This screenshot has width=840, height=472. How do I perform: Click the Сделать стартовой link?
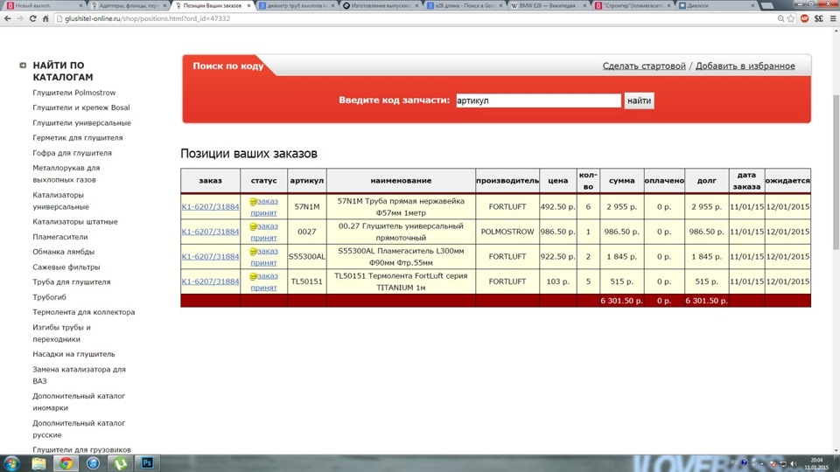[643, 66]
